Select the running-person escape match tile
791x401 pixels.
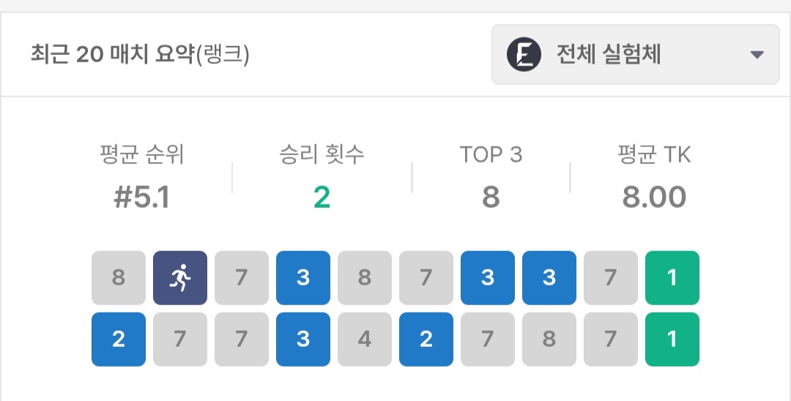click(x=180, y=278)
